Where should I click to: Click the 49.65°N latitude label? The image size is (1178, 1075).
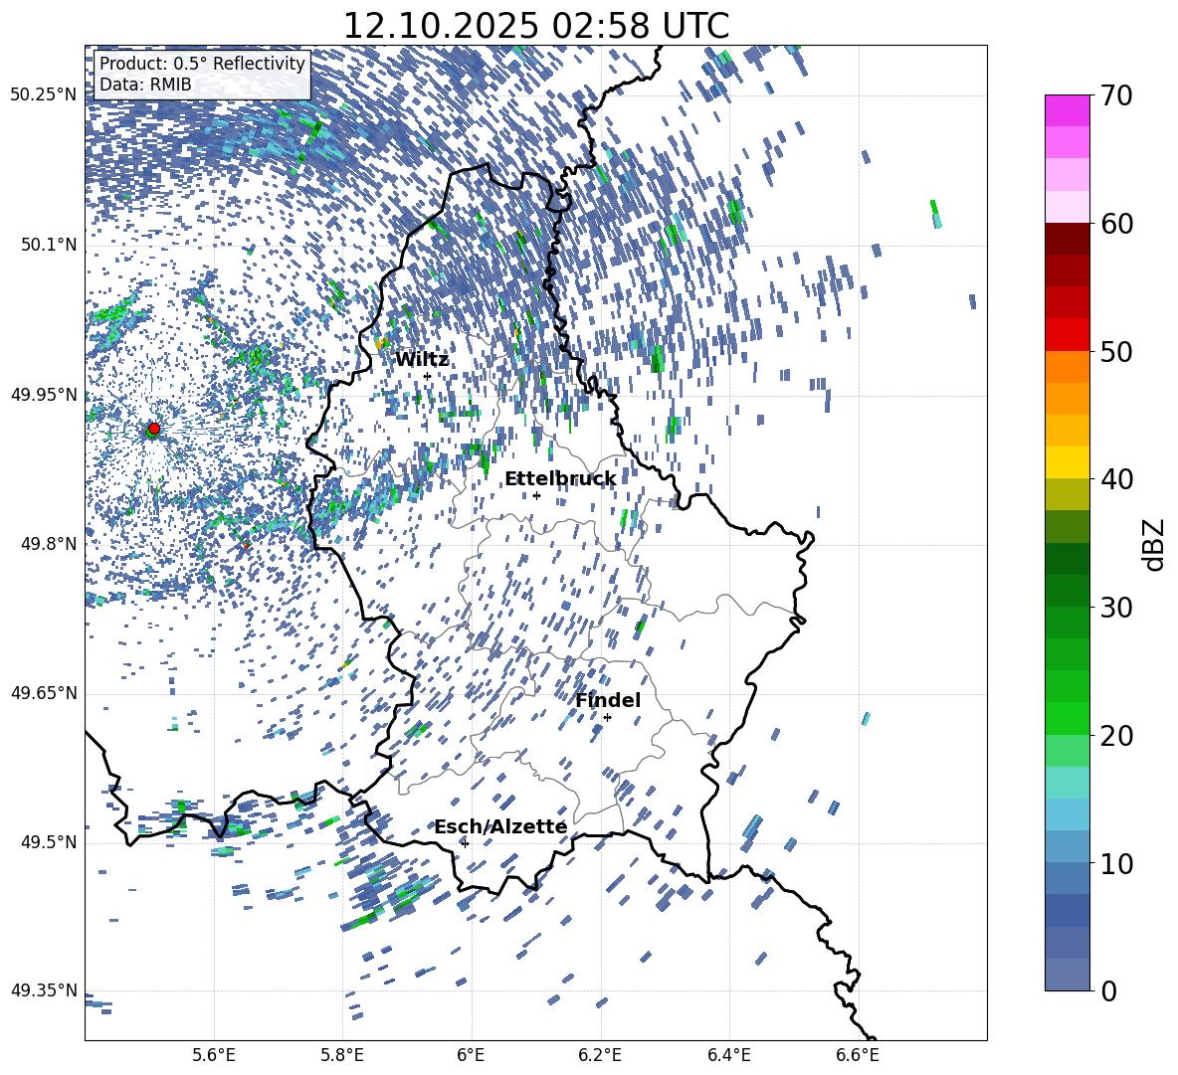point(44,693)
